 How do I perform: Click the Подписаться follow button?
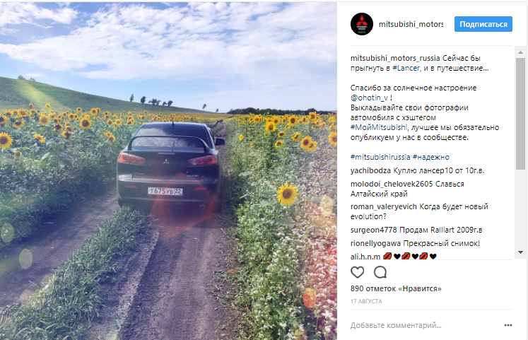tap(483, 24)
